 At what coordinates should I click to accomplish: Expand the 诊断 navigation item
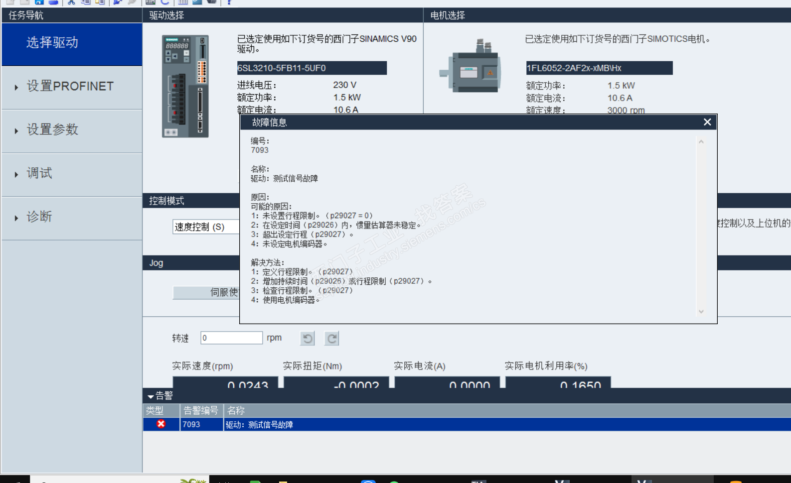pyautogui.click(x=72, y=218)
